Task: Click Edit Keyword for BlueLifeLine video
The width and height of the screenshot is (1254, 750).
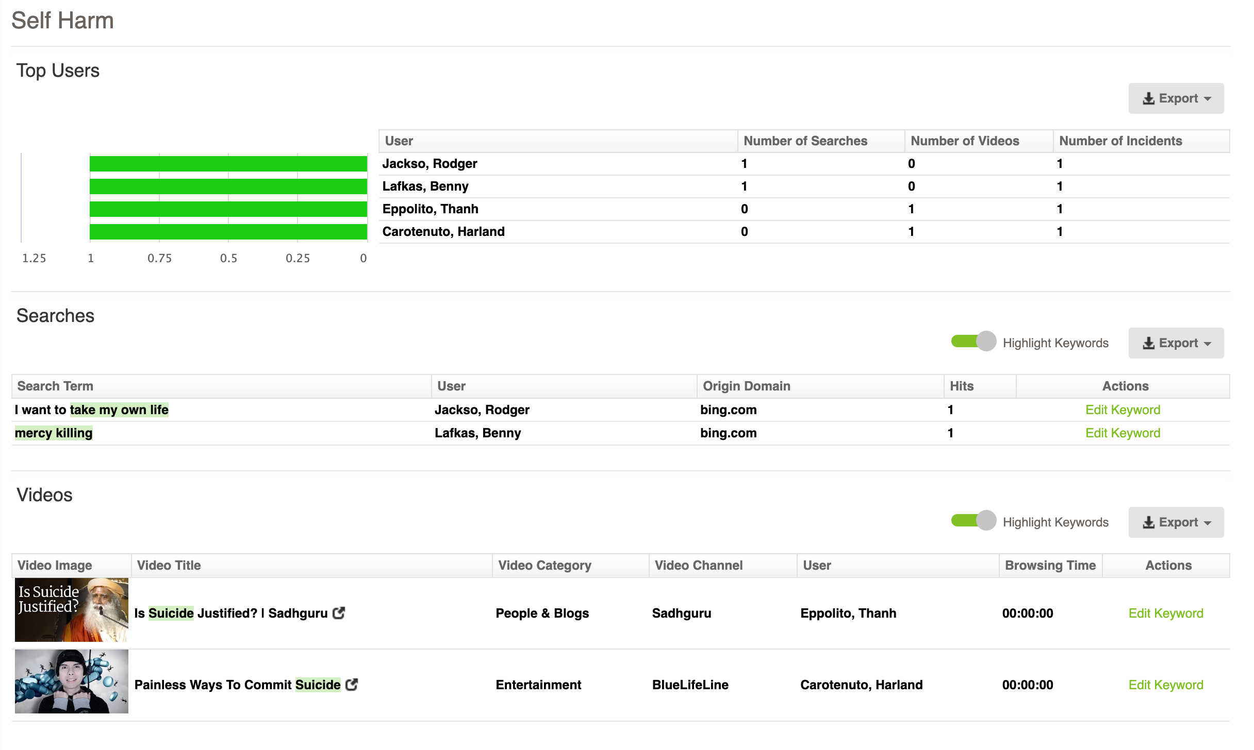Action: click(x=1165, y=685)
